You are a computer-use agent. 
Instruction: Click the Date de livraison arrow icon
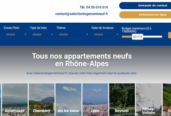pyautogui.click(x=117, y=35)
